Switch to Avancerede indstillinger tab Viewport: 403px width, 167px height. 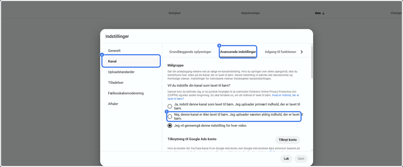(x=238, y=52)
